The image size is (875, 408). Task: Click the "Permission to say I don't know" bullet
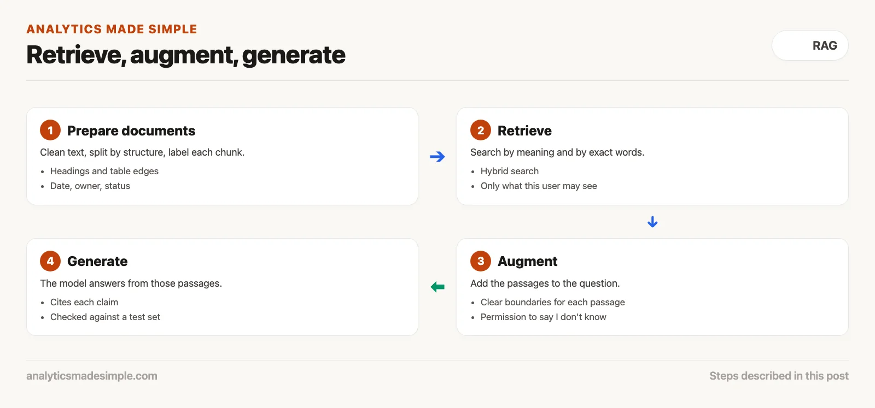click(x=544, y=317)
